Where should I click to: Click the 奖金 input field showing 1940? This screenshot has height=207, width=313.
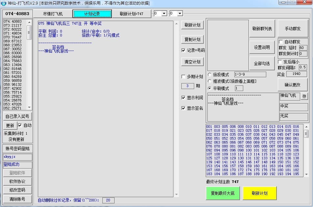click(297, 74)
